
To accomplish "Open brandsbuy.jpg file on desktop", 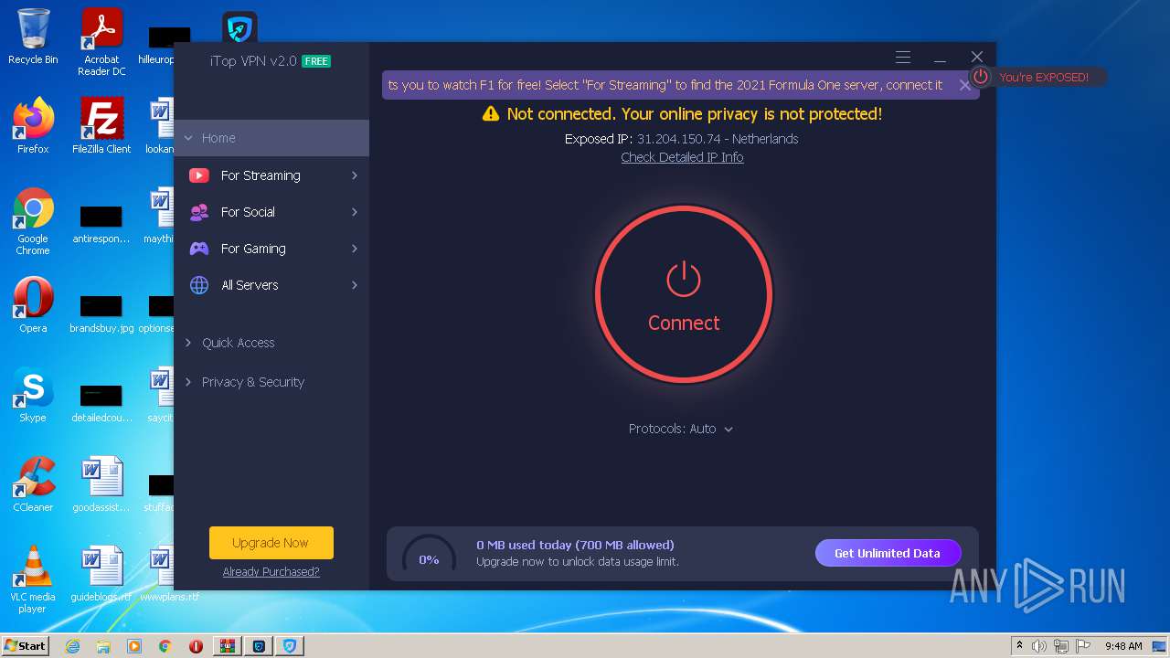I will click(101, 312).
